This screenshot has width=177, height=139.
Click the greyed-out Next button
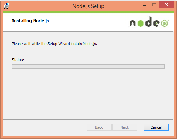(125, 127)
